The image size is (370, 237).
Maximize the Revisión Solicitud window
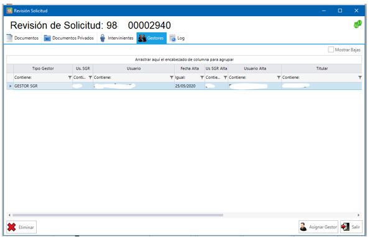(340, 11)
